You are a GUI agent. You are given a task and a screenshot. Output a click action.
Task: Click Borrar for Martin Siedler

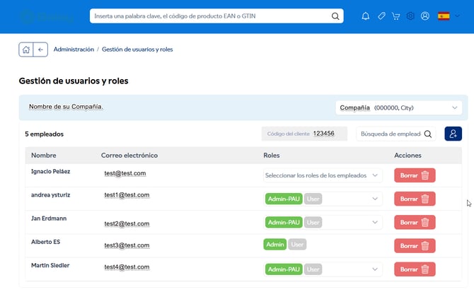coord(415,269)
